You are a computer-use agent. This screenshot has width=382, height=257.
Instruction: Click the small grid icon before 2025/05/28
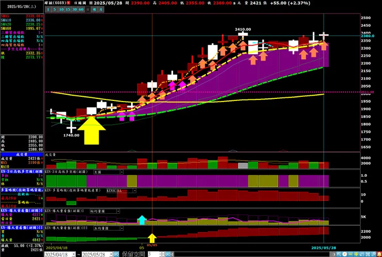point(91,3)
